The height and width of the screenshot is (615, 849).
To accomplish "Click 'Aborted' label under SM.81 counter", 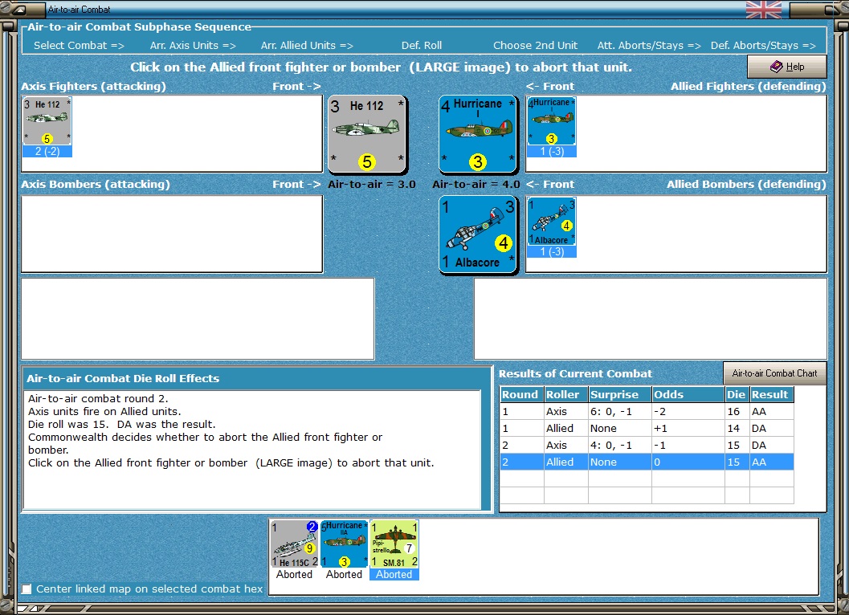I will [394, 574].
